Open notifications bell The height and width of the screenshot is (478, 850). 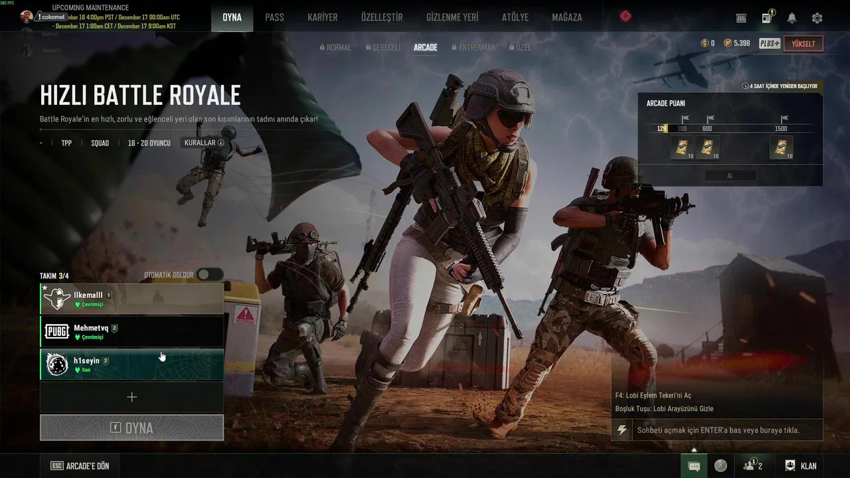click(x=792, y=18)
